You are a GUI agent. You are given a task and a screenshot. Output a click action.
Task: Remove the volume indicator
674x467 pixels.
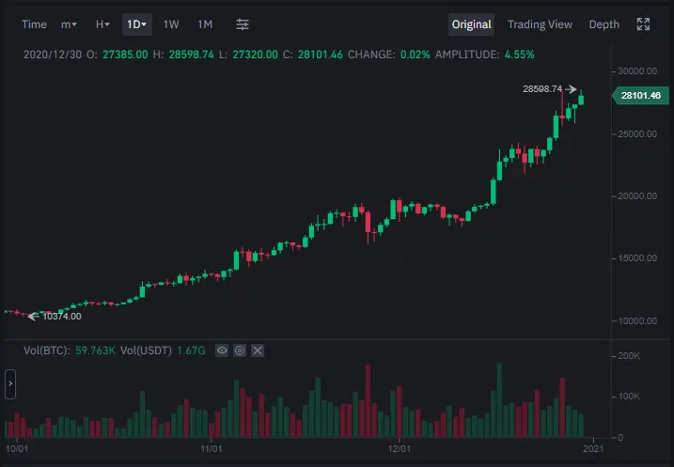pyautogui.click(x=258, y=350)
